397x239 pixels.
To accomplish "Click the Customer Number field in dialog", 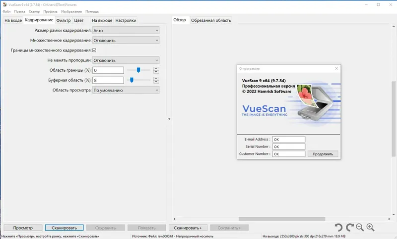I will (289, 154).
